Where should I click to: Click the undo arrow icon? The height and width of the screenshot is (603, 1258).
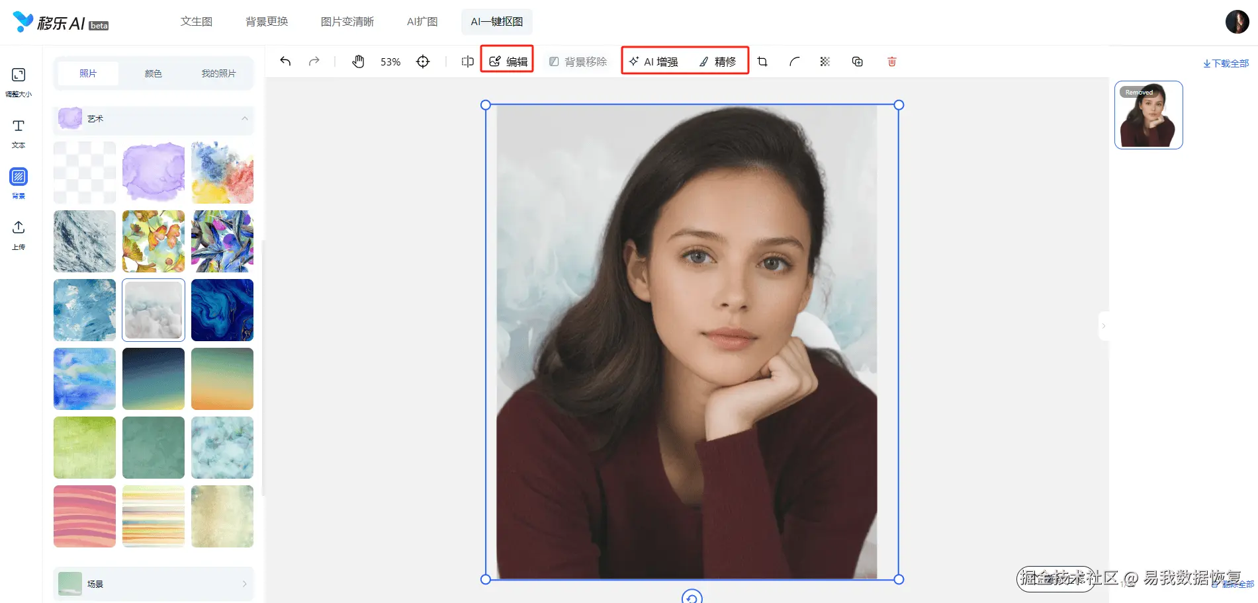(285, 61)
